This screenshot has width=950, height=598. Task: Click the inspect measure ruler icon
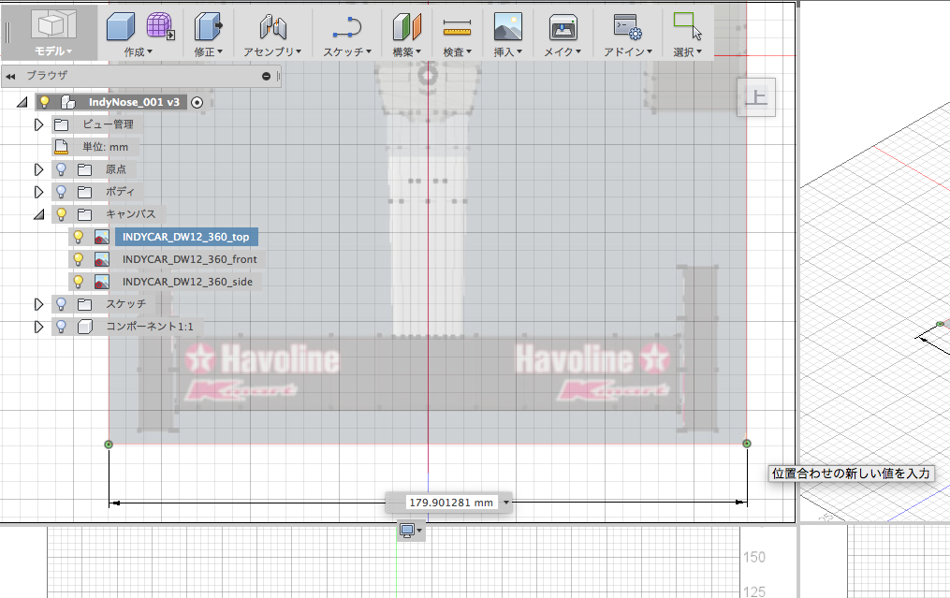coord(457,26)
